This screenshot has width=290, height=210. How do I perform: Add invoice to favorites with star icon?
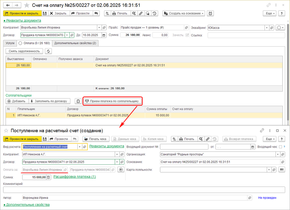click(x=27, y=5)
